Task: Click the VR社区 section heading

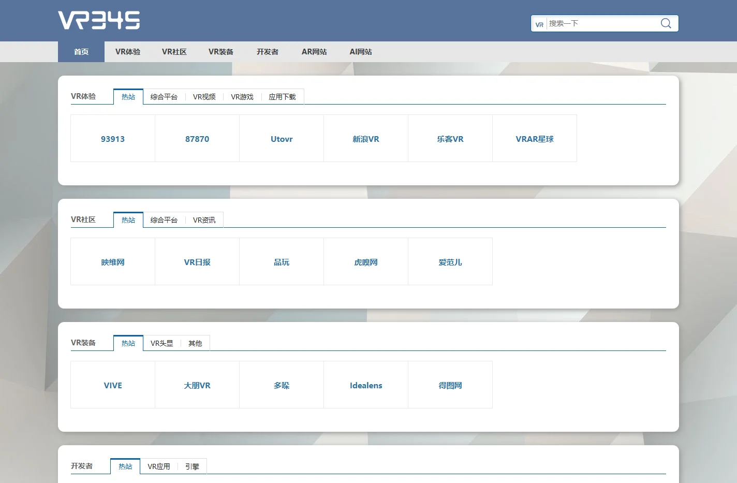Action: pyautogui.click(x=83, y=219)
